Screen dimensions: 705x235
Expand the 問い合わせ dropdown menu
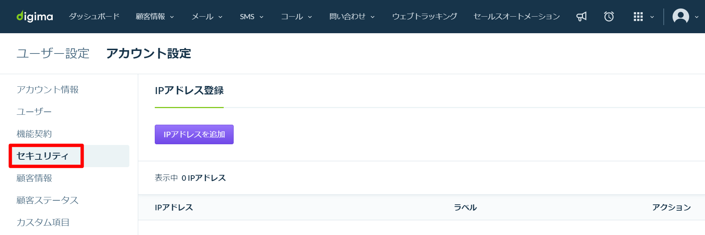(x=352, y=17)
